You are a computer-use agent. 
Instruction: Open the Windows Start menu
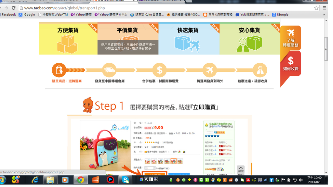[x=3, y=180]
